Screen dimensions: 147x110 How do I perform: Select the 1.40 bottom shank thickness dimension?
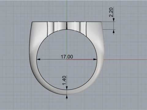[64, 80]
